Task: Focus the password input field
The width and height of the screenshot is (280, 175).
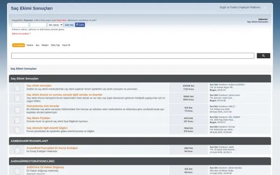Action: pos(38,25)
